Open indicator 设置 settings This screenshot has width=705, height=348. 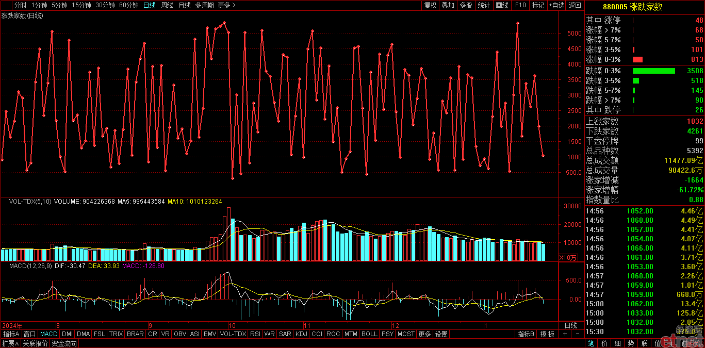pyautogui.click(x=441, y=334)
